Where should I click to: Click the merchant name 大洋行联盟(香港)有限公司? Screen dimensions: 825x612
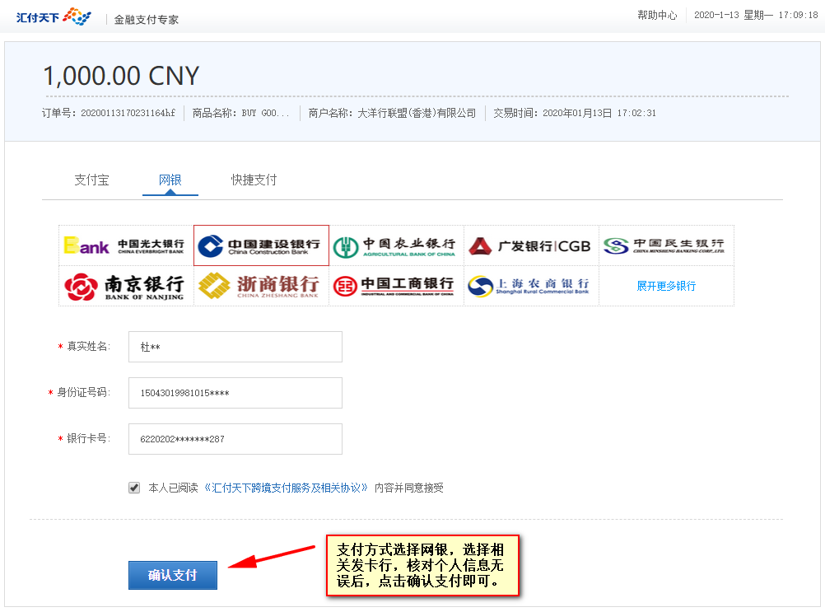tap(417, 113)
